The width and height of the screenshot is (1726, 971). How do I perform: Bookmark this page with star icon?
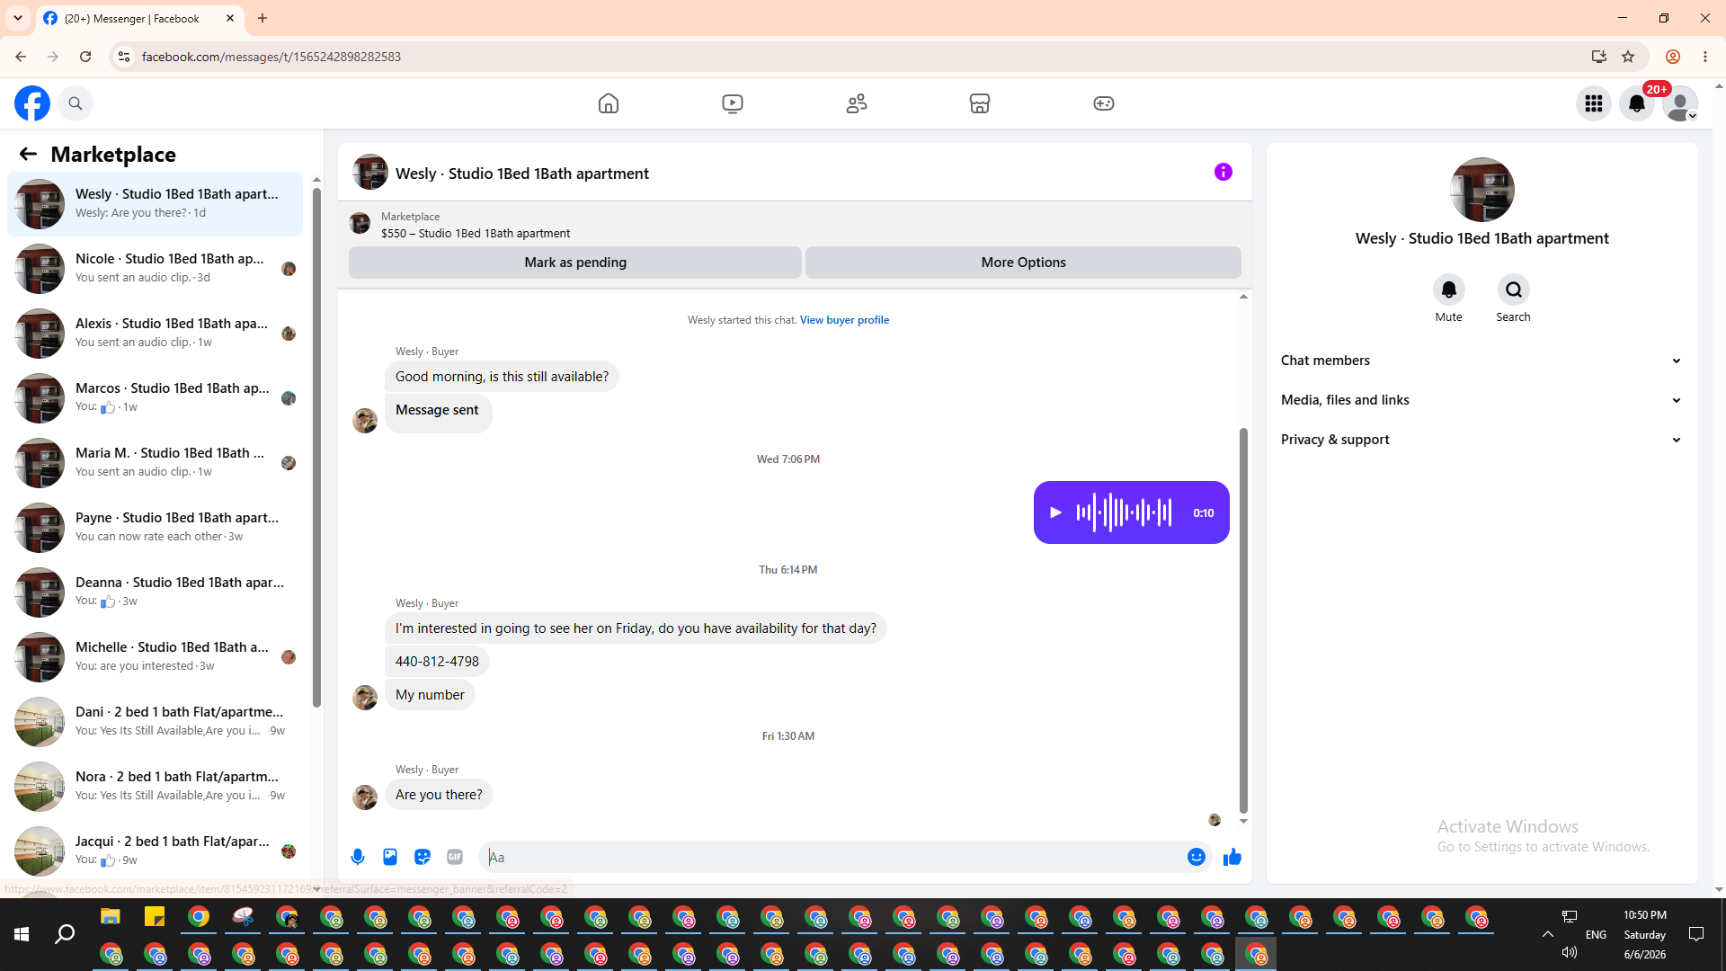[x=1628, y=57]
